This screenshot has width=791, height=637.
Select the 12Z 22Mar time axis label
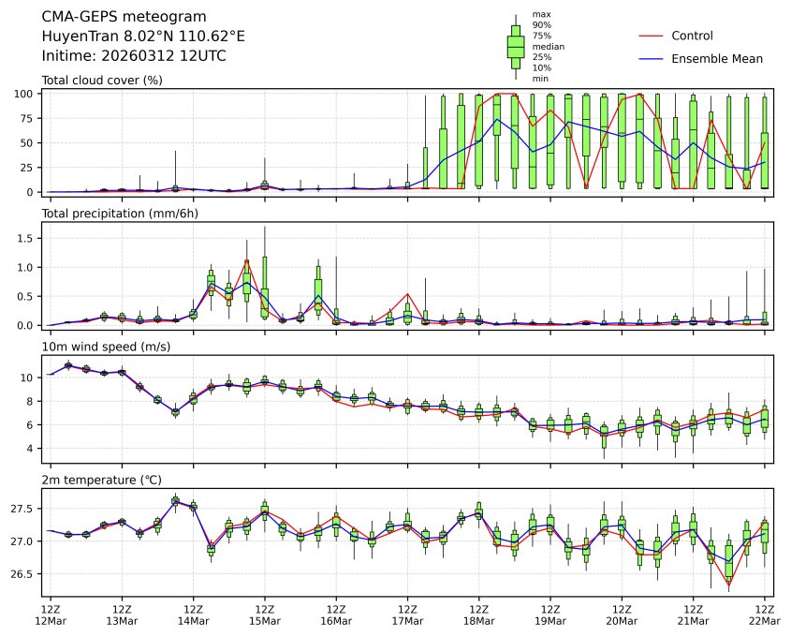coord(765,615)
